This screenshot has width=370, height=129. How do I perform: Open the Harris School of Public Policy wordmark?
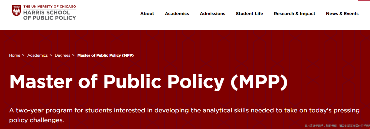click(50, 15)
